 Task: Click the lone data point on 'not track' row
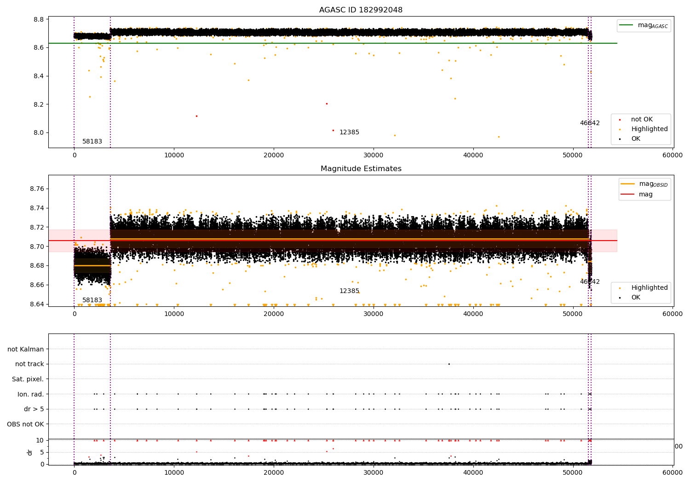coord(449,364)
